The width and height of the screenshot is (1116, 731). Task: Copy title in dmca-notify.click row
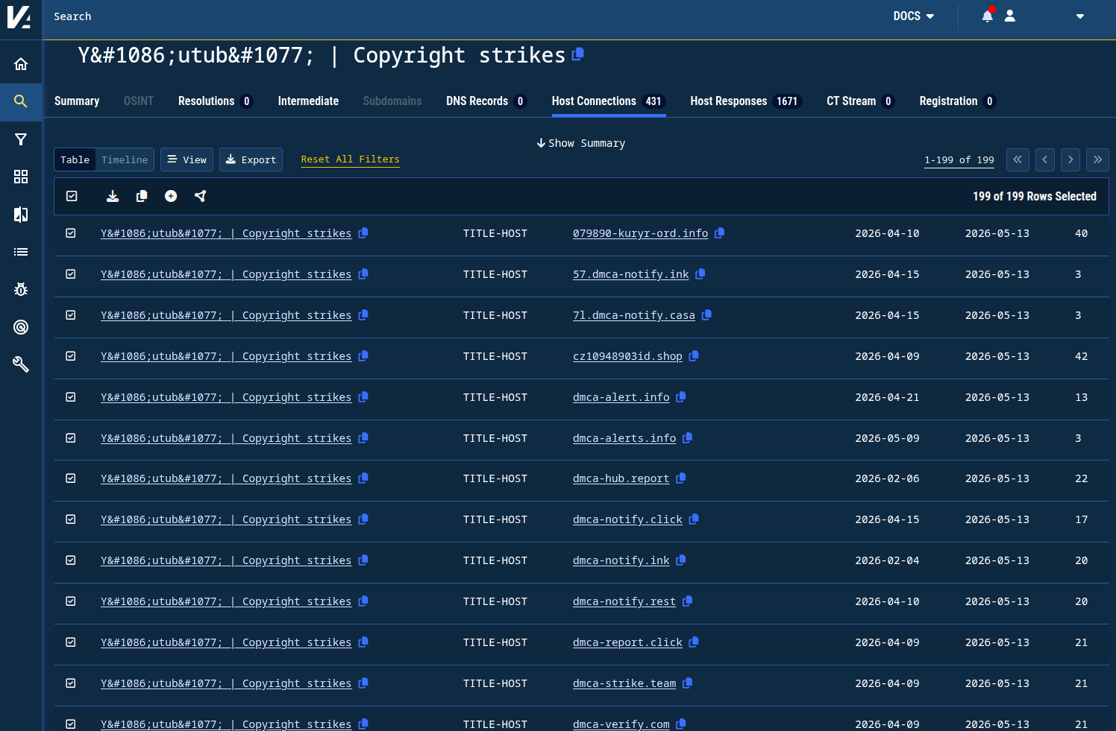point(363,519)
